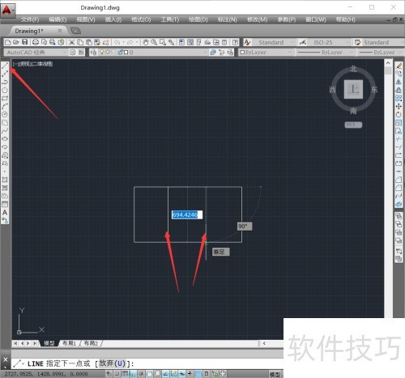Click the Help question mark icon

[236, 42]
